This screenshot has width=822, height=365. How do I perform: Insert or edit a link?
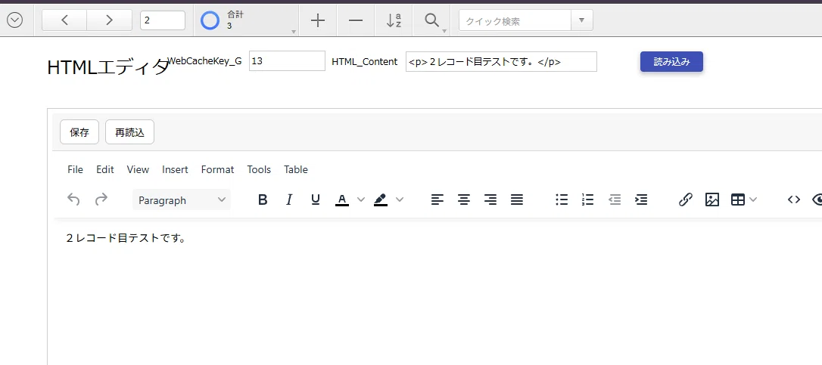coord(686,200)
